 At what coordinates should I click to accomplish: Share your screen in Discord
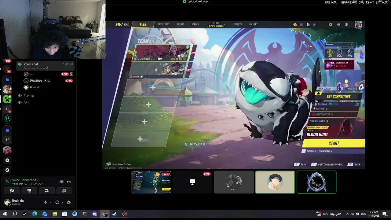(29, 191)
